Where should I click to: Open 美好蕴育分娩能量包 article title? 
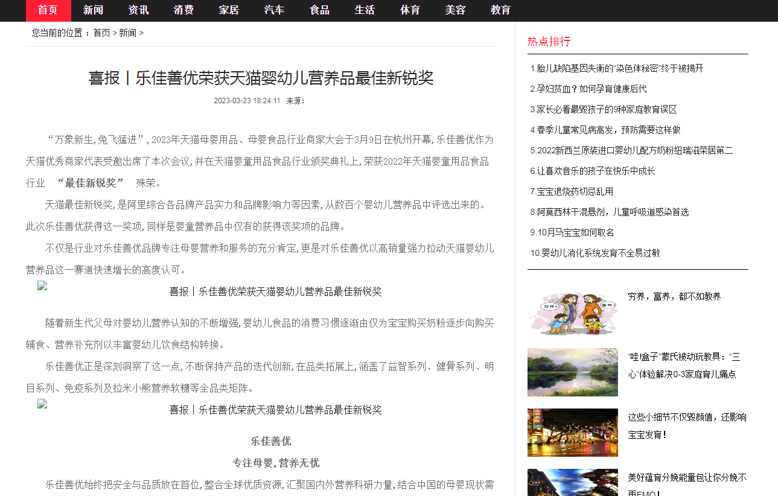687,485
